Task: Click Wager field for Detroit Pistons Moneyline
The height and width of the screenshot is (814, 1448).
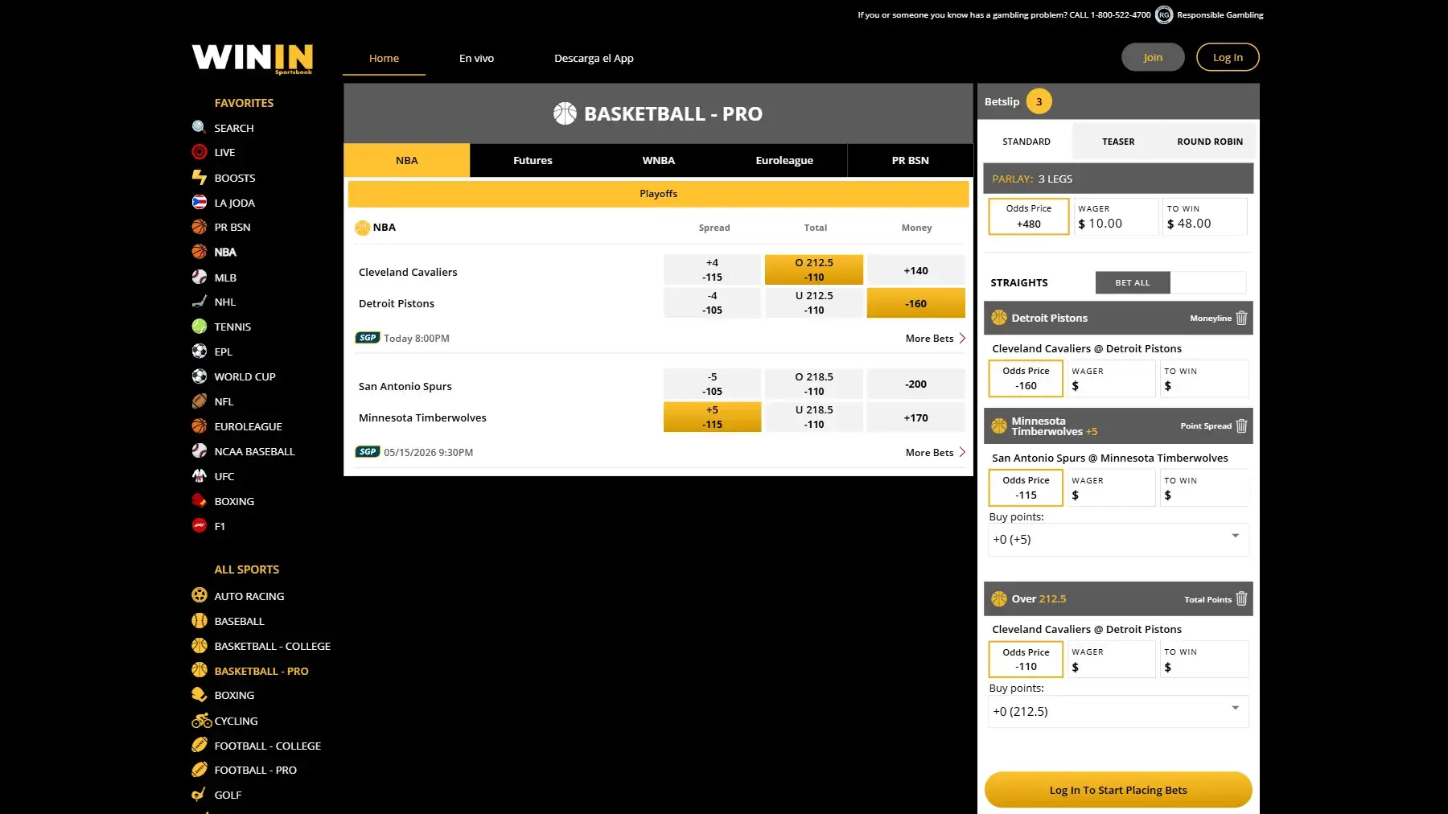Action: pos(1113,379)
